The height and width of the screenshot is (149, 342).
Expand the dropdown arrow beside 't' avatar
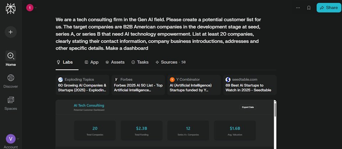click(36, 8)
